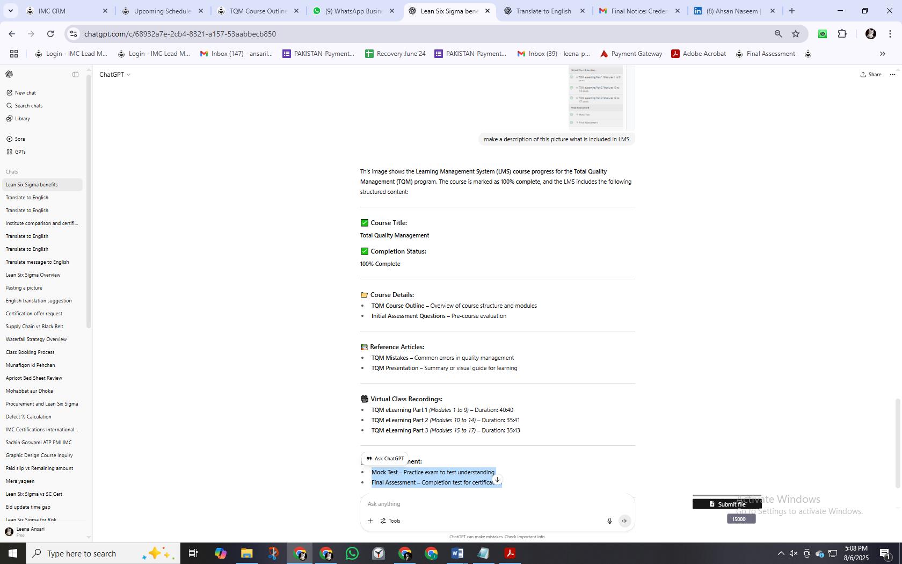Screen dimensions: 902x564
Task: Switch to the TQM Course Outline tab
Action: point(258,11)
